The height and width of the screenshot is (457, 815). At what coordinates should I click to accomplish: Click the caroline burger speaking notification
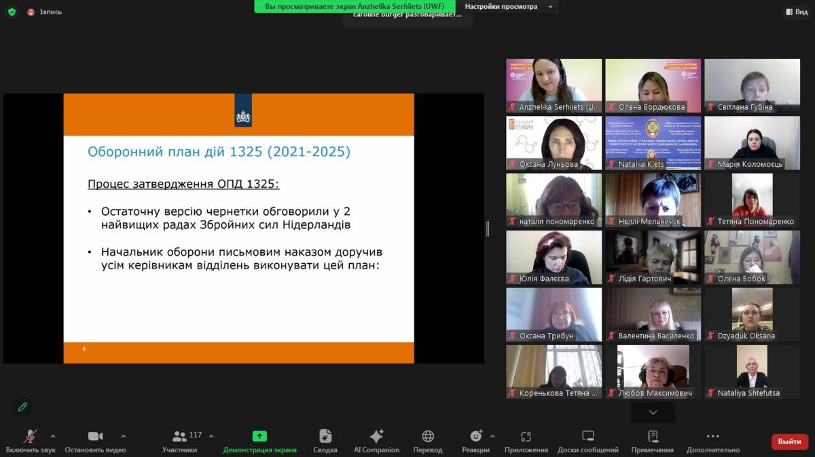point(407,15)
